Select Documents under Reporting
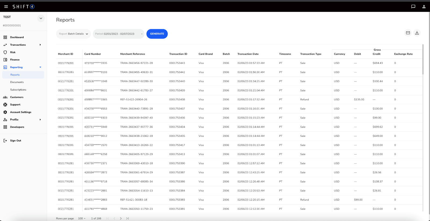 [17, 82]
